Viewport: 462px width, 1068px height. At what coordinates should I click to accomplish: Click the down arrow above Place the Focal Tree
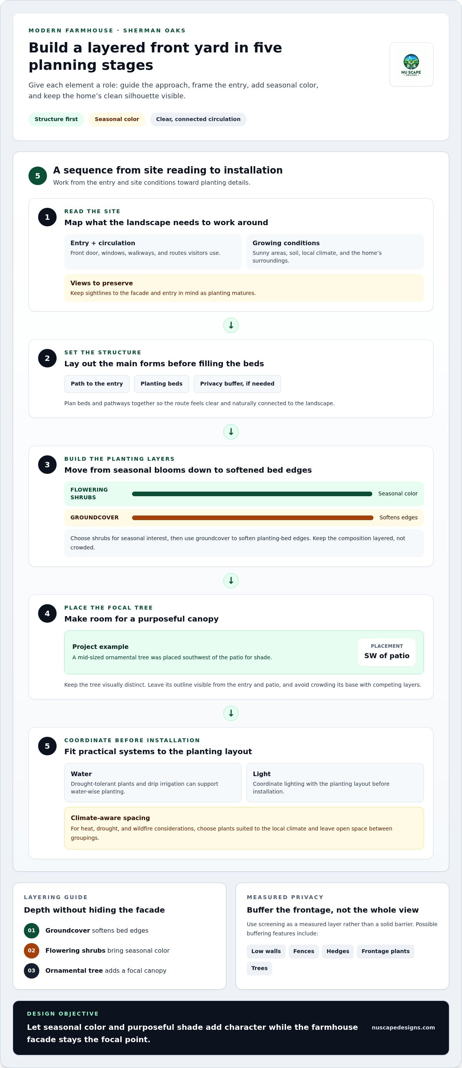coord(231,581)
